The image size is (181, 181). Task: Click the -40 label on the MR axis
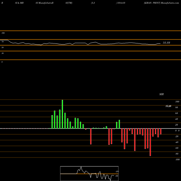pyautogui.click(x=177, y=142)
